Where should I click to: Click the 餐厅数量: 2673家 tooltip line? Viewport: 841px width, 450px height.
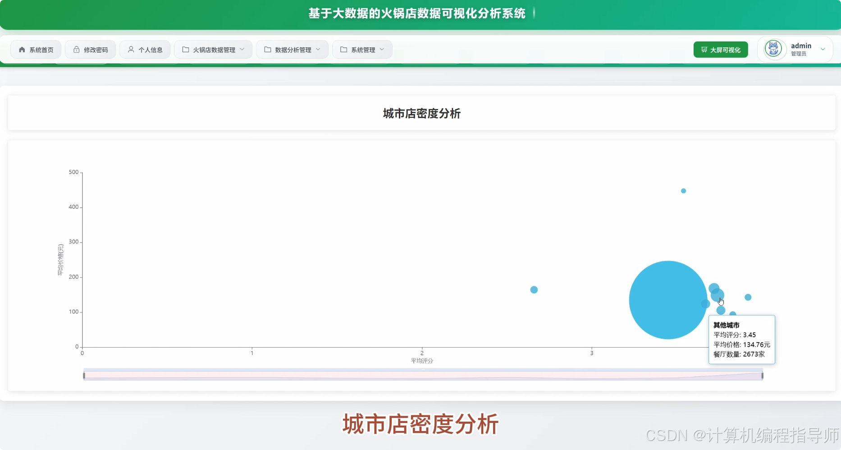[739, 354]
